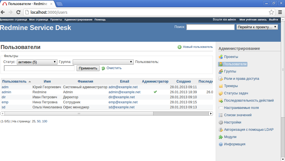Click the Последовательность действий icon
This screenshot has height=161, width=285.
pyautogui.click(x=221, y=100)
